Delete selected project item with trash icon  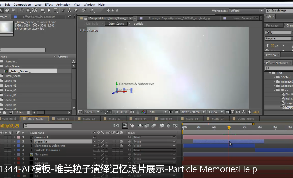(x=28, y=113)
